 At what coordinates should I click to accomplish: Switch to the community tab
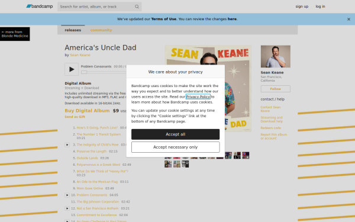pos(101,30)
